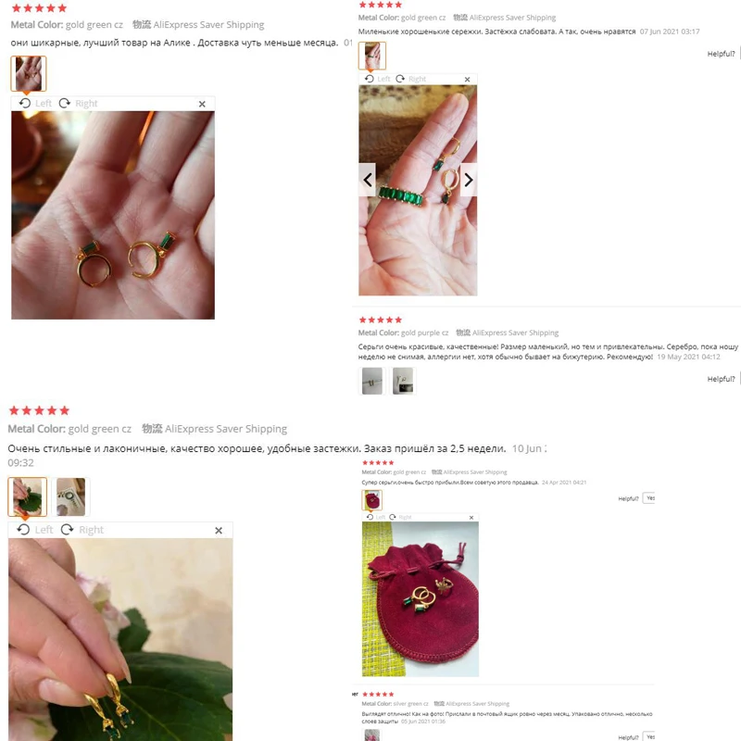Select red pouch review thumbnail
The image size is (741, 741).
(x=372, y=499)
